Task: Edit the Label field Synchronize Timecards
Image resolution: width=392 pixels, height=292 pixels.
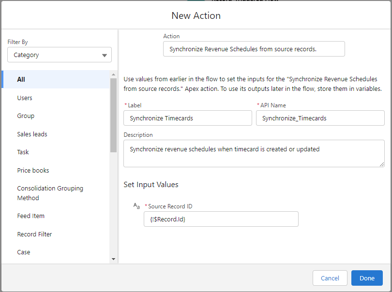Action: point(187,118)
